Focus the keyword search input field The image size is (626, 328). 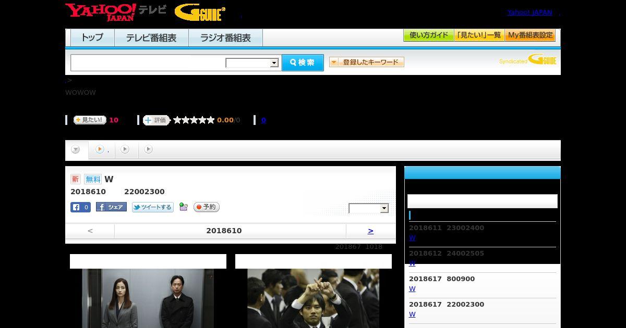148,62
